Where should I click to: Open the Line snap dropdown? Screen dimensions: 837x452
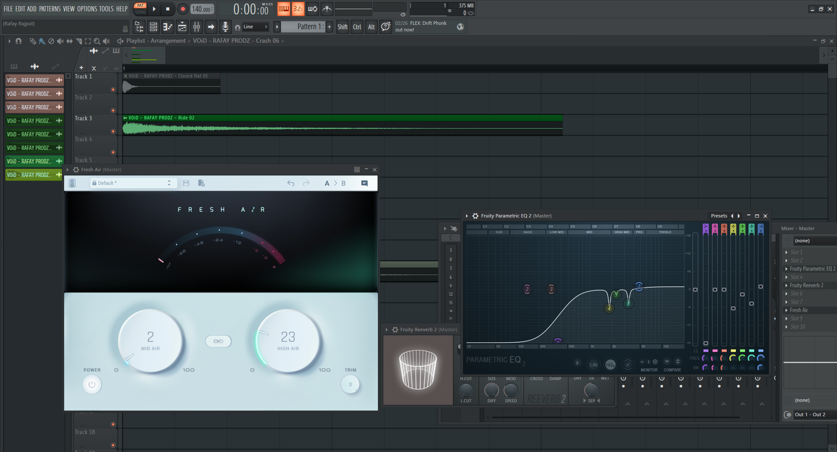256,27
